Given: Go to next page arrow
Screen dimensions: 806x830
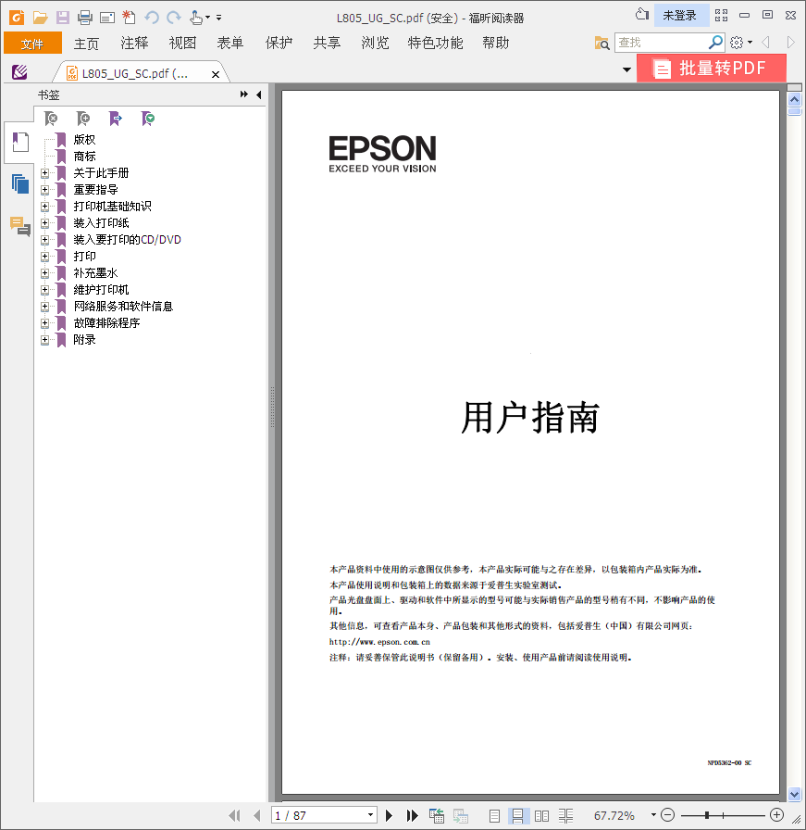Looking at the screenshot, I should 390,816.
